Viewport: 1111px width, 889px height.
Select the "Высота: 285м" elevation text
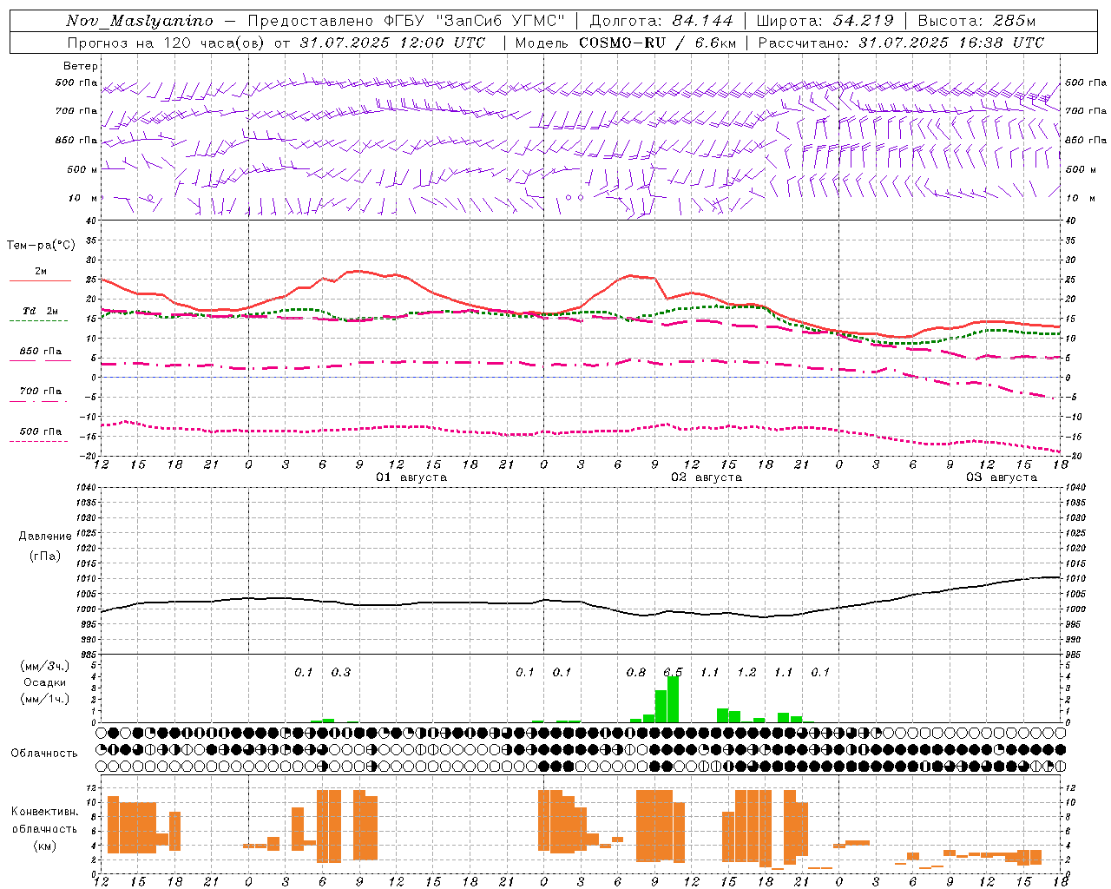click(x=976, y=21)
